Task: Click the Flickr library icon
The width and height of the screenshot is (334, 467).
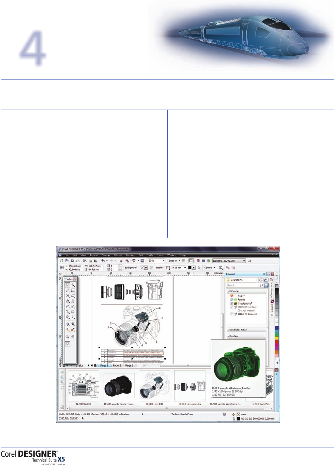Action: pyautogui.click(x=232, y=296)
